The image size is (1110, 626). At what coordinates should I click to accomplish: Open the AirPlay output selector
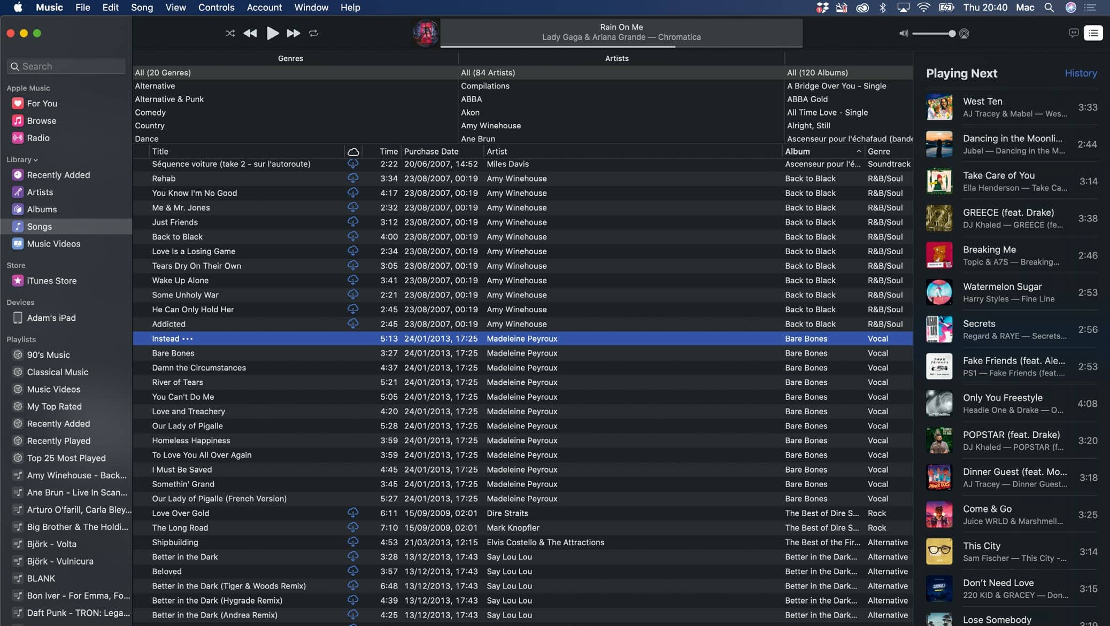click(x=964, y=34)
